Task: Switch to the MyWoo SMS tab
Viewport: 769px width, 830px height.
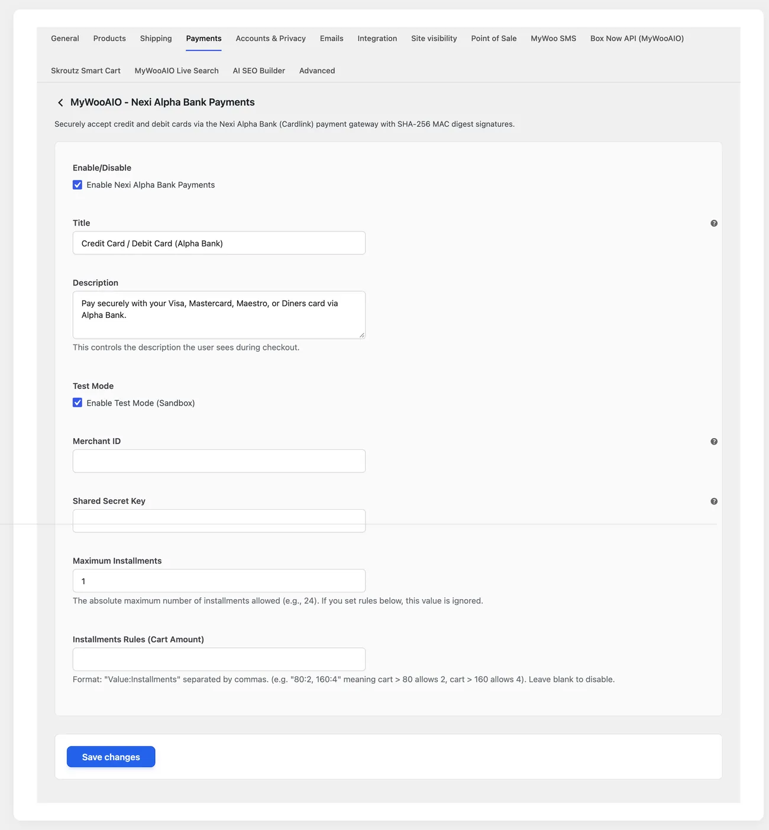Action: pos(554,38)
